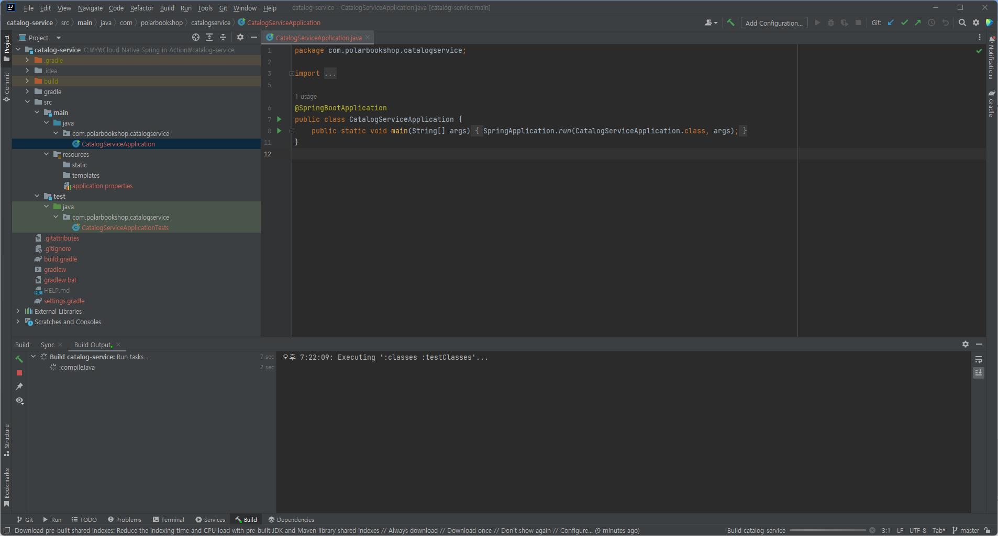The height and width of the screenshot is (536, 998).
Task: Click the Collapse All icon in Project panel
Action: [x=223, y=37]
